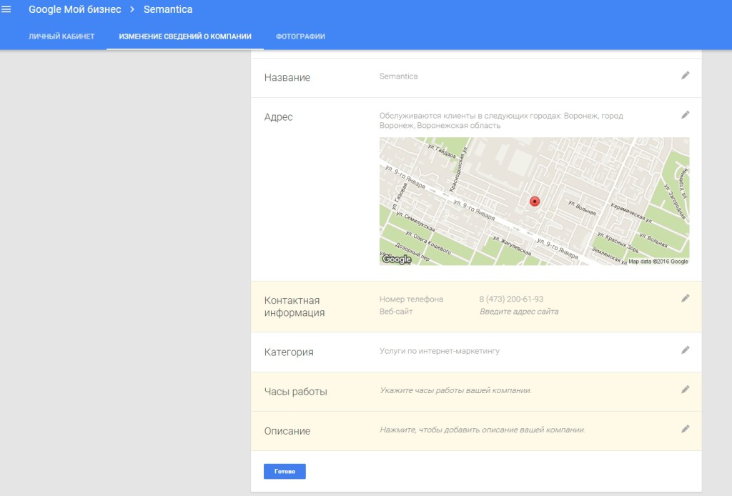This screenshot has width=732, height=496.
Task: Edit Часы работы using pencil icon
Action: tap(685, 390)
